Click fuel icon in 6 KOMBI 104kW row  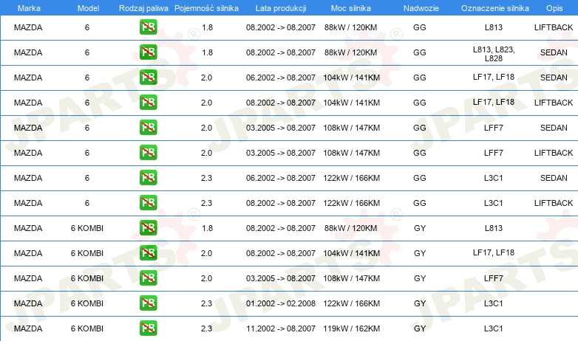[148, 252]
